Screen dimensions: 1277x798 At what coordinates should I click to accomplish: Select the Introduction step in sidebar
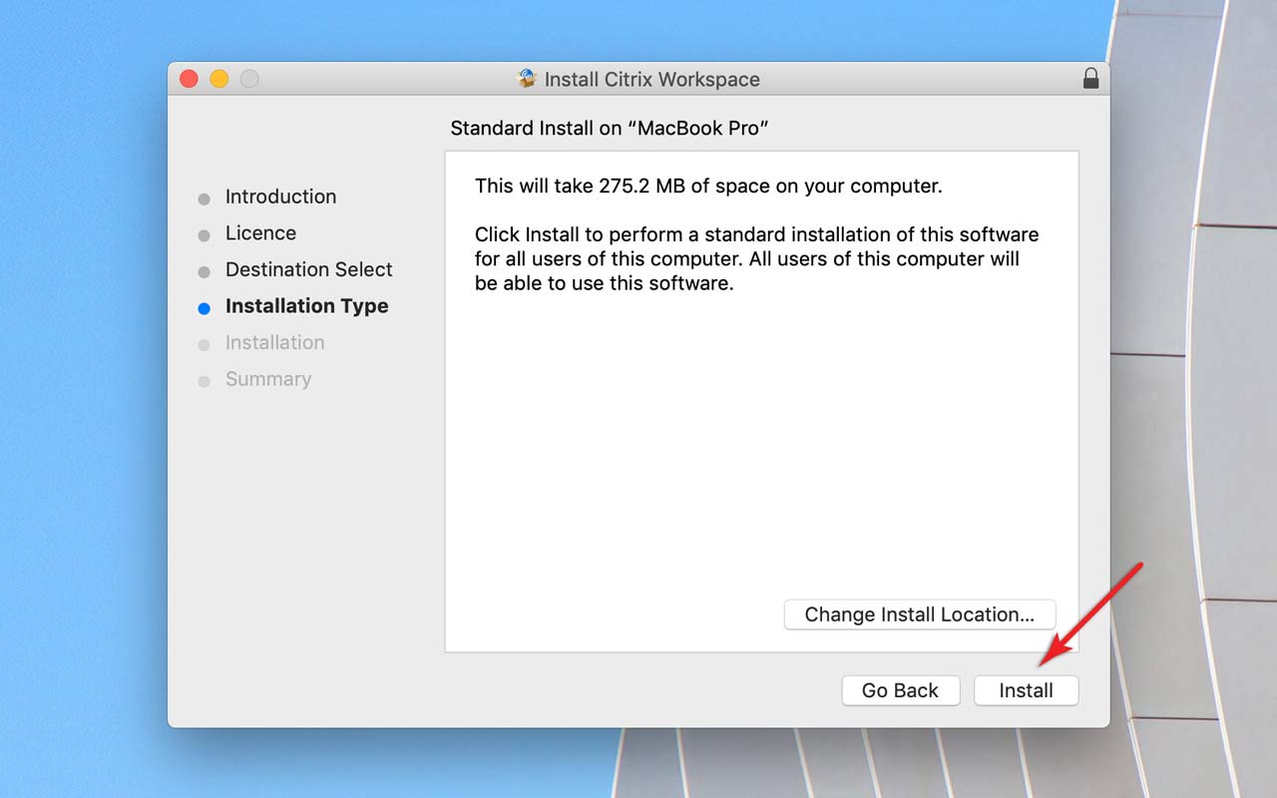(280, 197)
